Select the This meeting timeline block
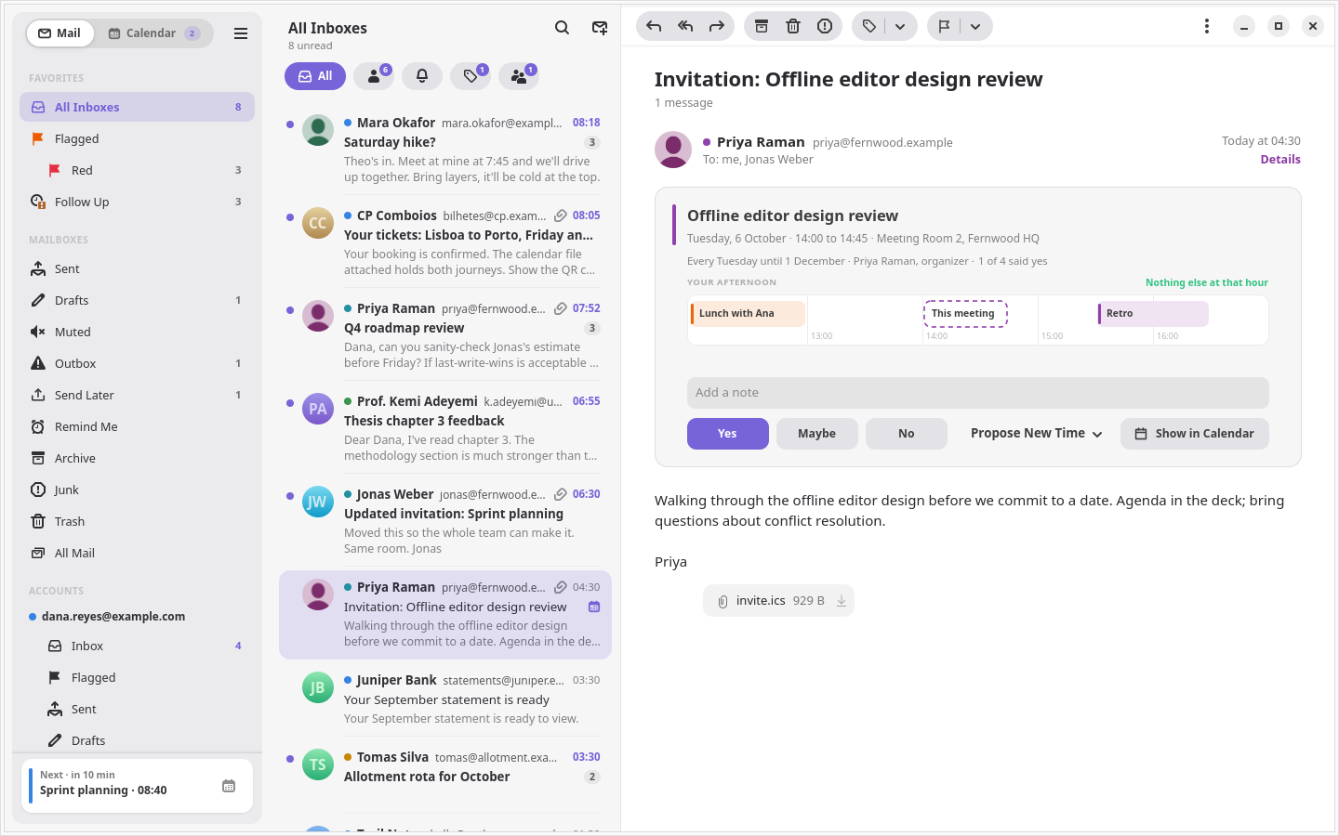This screenshot has height=836, width=1339. [965, 314]
